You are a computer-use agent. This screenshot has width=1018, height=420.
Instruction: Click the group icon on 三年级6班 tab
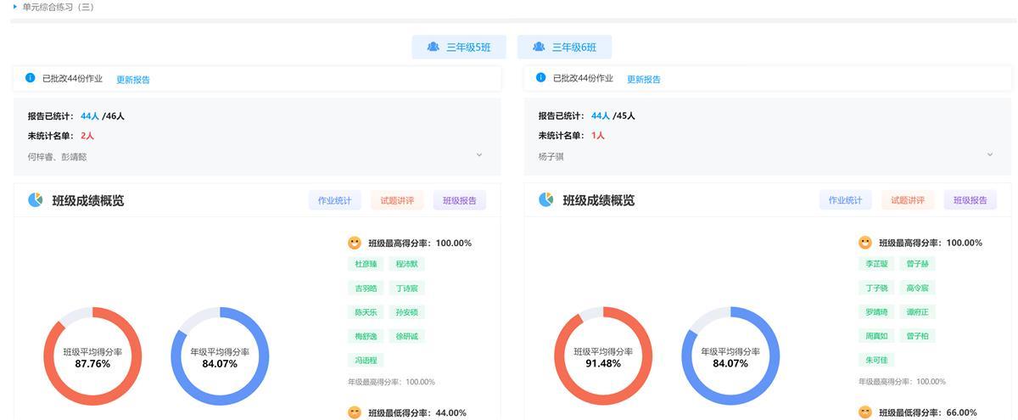(x=539, y=48)
